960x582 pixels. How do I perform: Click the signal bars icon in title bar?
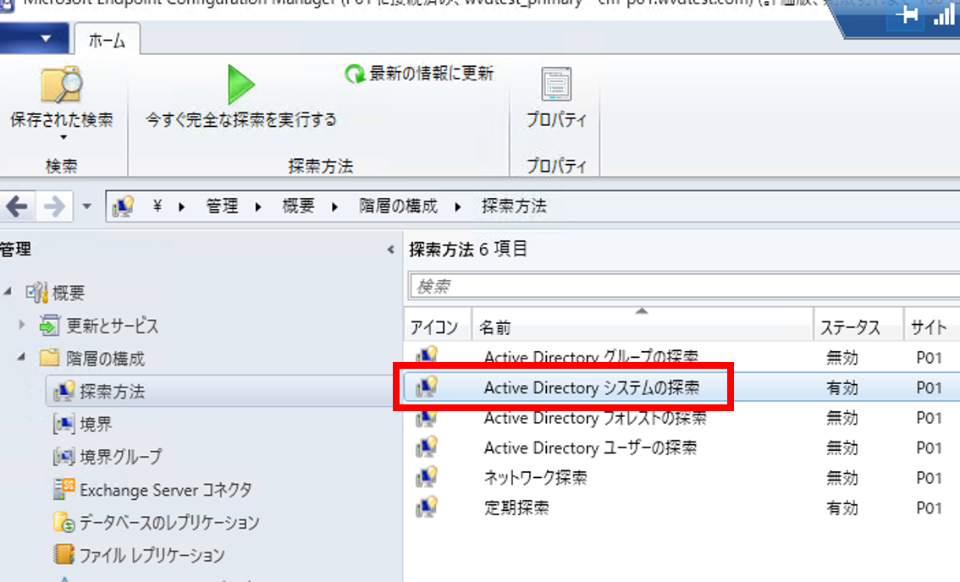click(944, 14)
